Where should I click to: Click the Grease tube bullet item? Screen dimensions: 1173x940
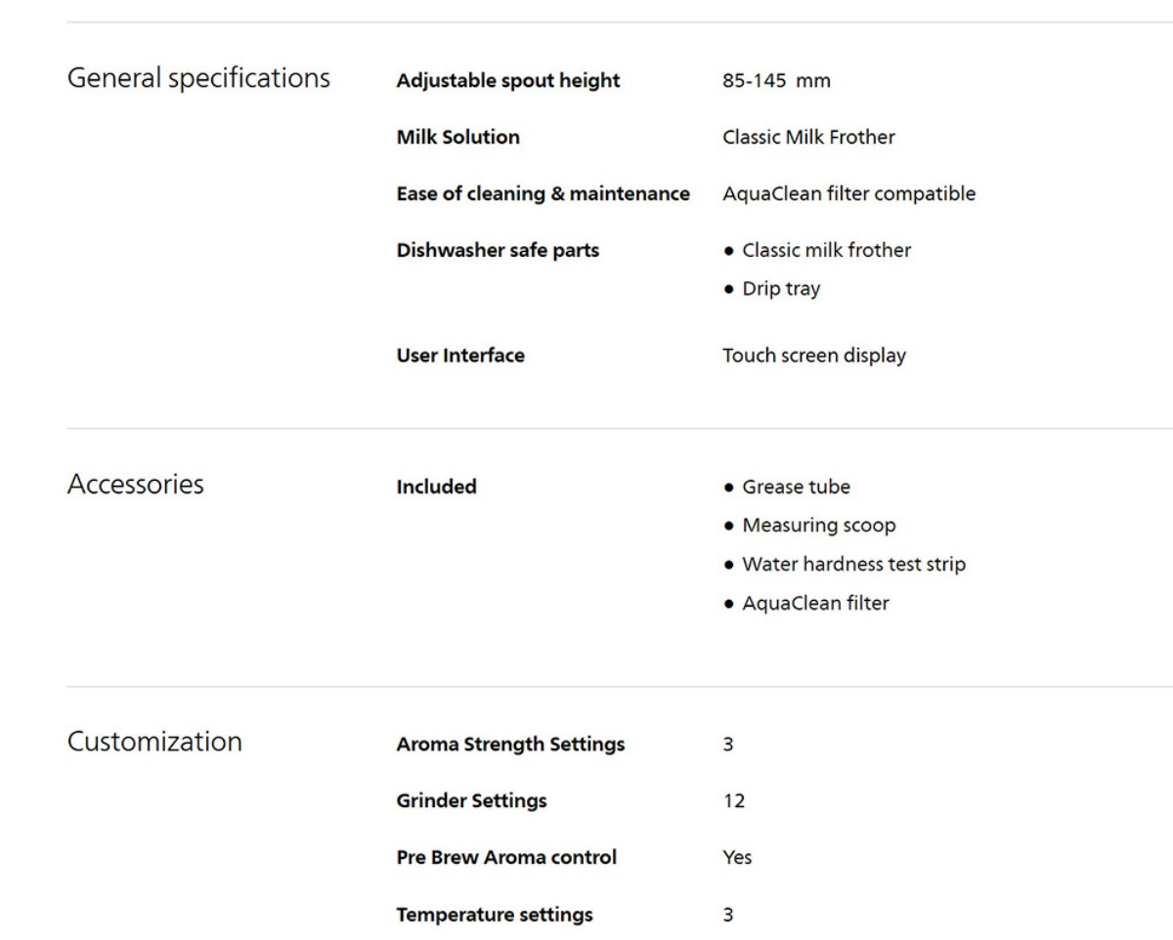(x=787, y=487)
